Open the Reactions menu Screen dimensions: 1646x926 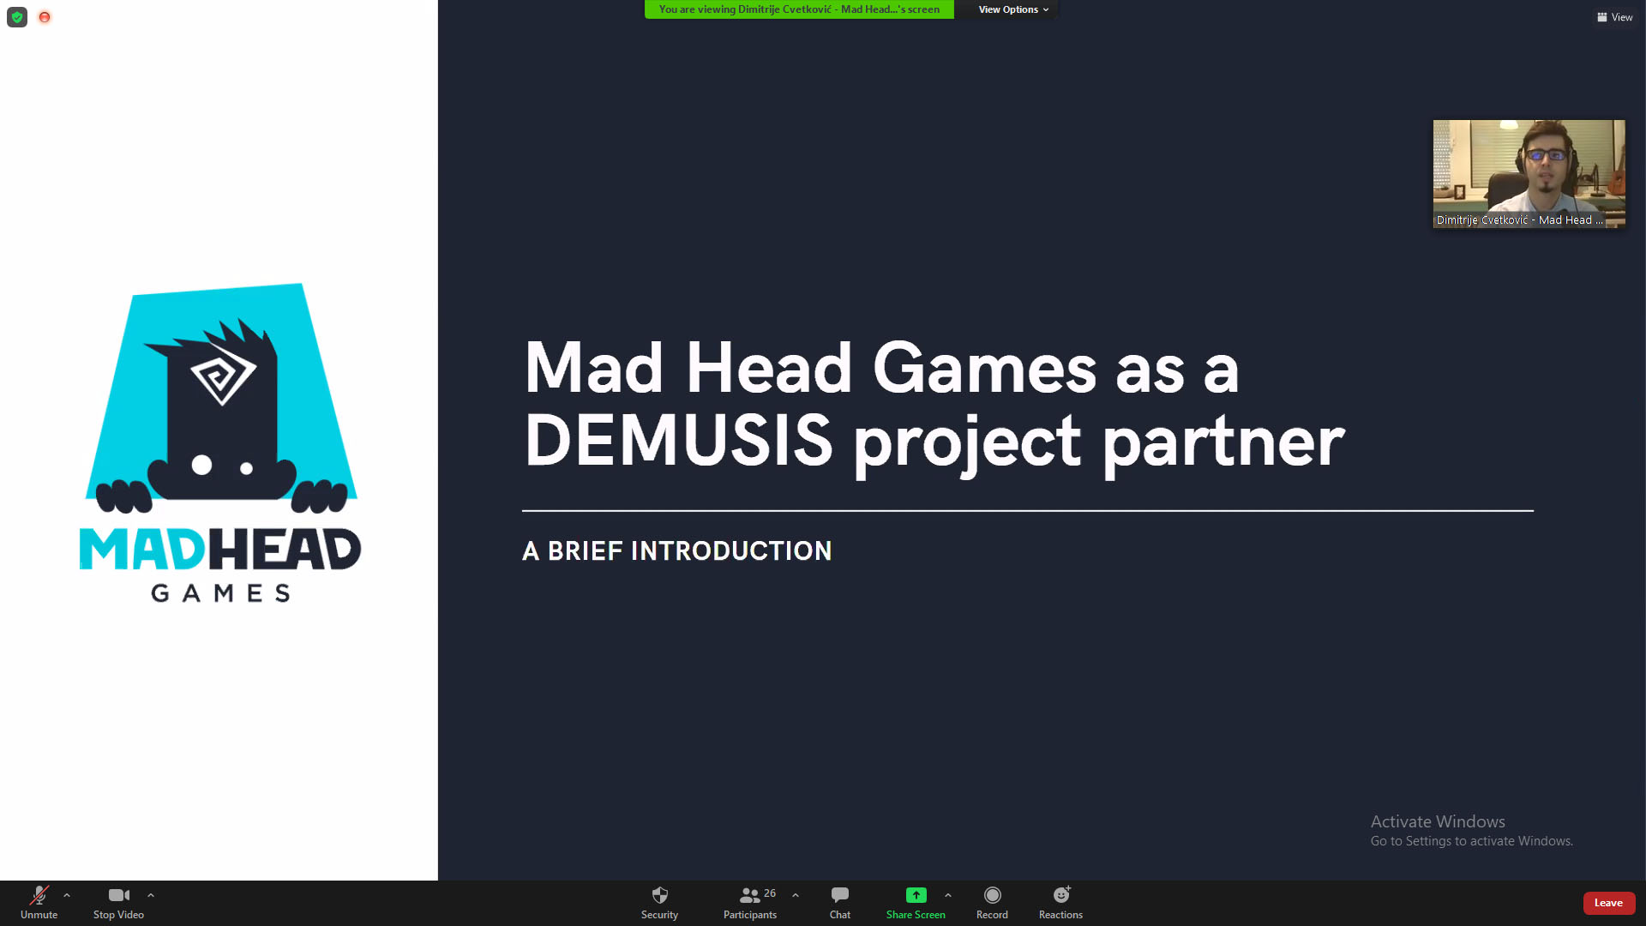point(1060,903)
